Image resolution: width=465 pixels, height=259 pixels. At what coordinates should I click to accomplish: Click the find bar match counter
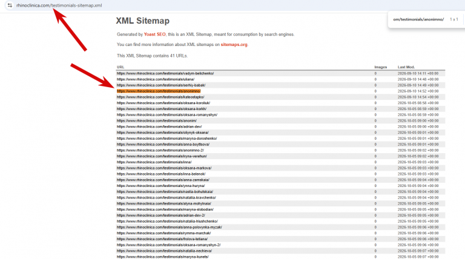tap(453, 19)
